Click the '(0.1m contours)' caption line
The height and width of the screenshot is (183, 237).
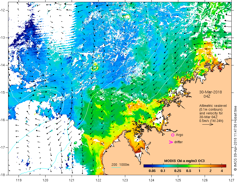click(211, 110)
